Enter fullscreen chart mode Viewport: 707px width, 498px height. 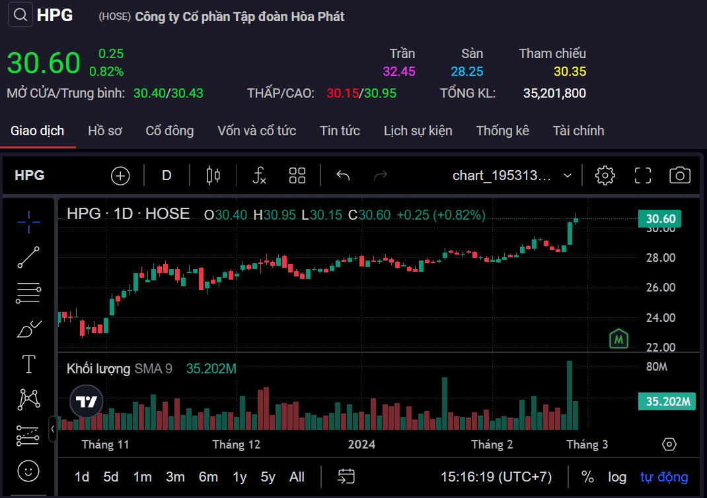(643, 175)
